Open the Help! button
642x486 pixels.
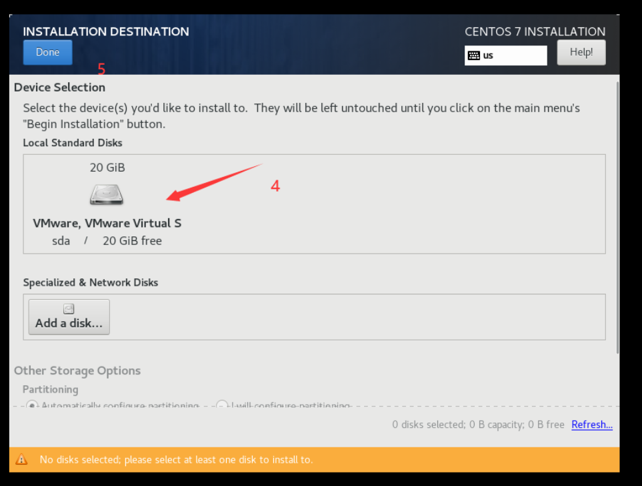pos(581,53)
